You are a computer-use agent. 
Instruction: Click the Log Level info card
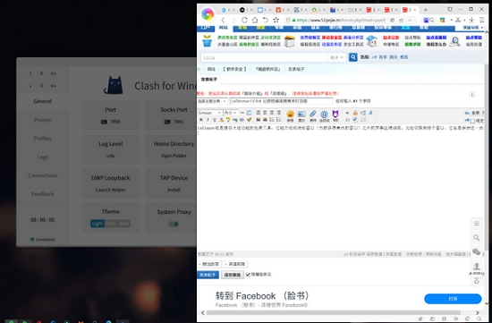[110, 149]
